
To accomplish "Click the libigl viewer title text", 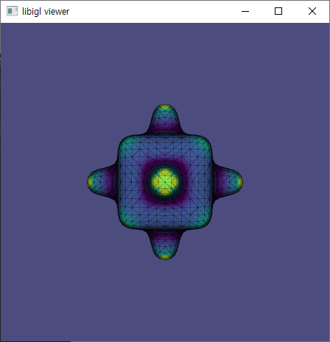I will point(46,12).
